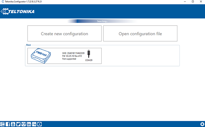Click the FMB140 device illustration
Viewport: 205px width, 127px height.
(x=41, y=56)
